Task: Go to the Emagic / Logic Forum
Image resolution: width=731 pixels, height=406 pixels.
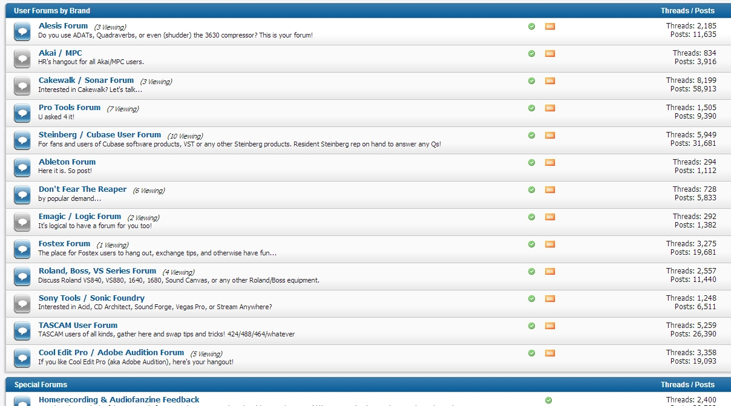Action: (x=80, y=217)
